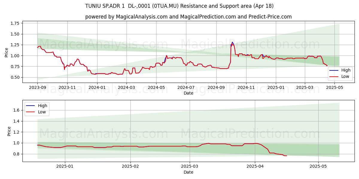359x179 pixels.
Task: Click the 2024-11 x-axis label
Action: [246, 88]
